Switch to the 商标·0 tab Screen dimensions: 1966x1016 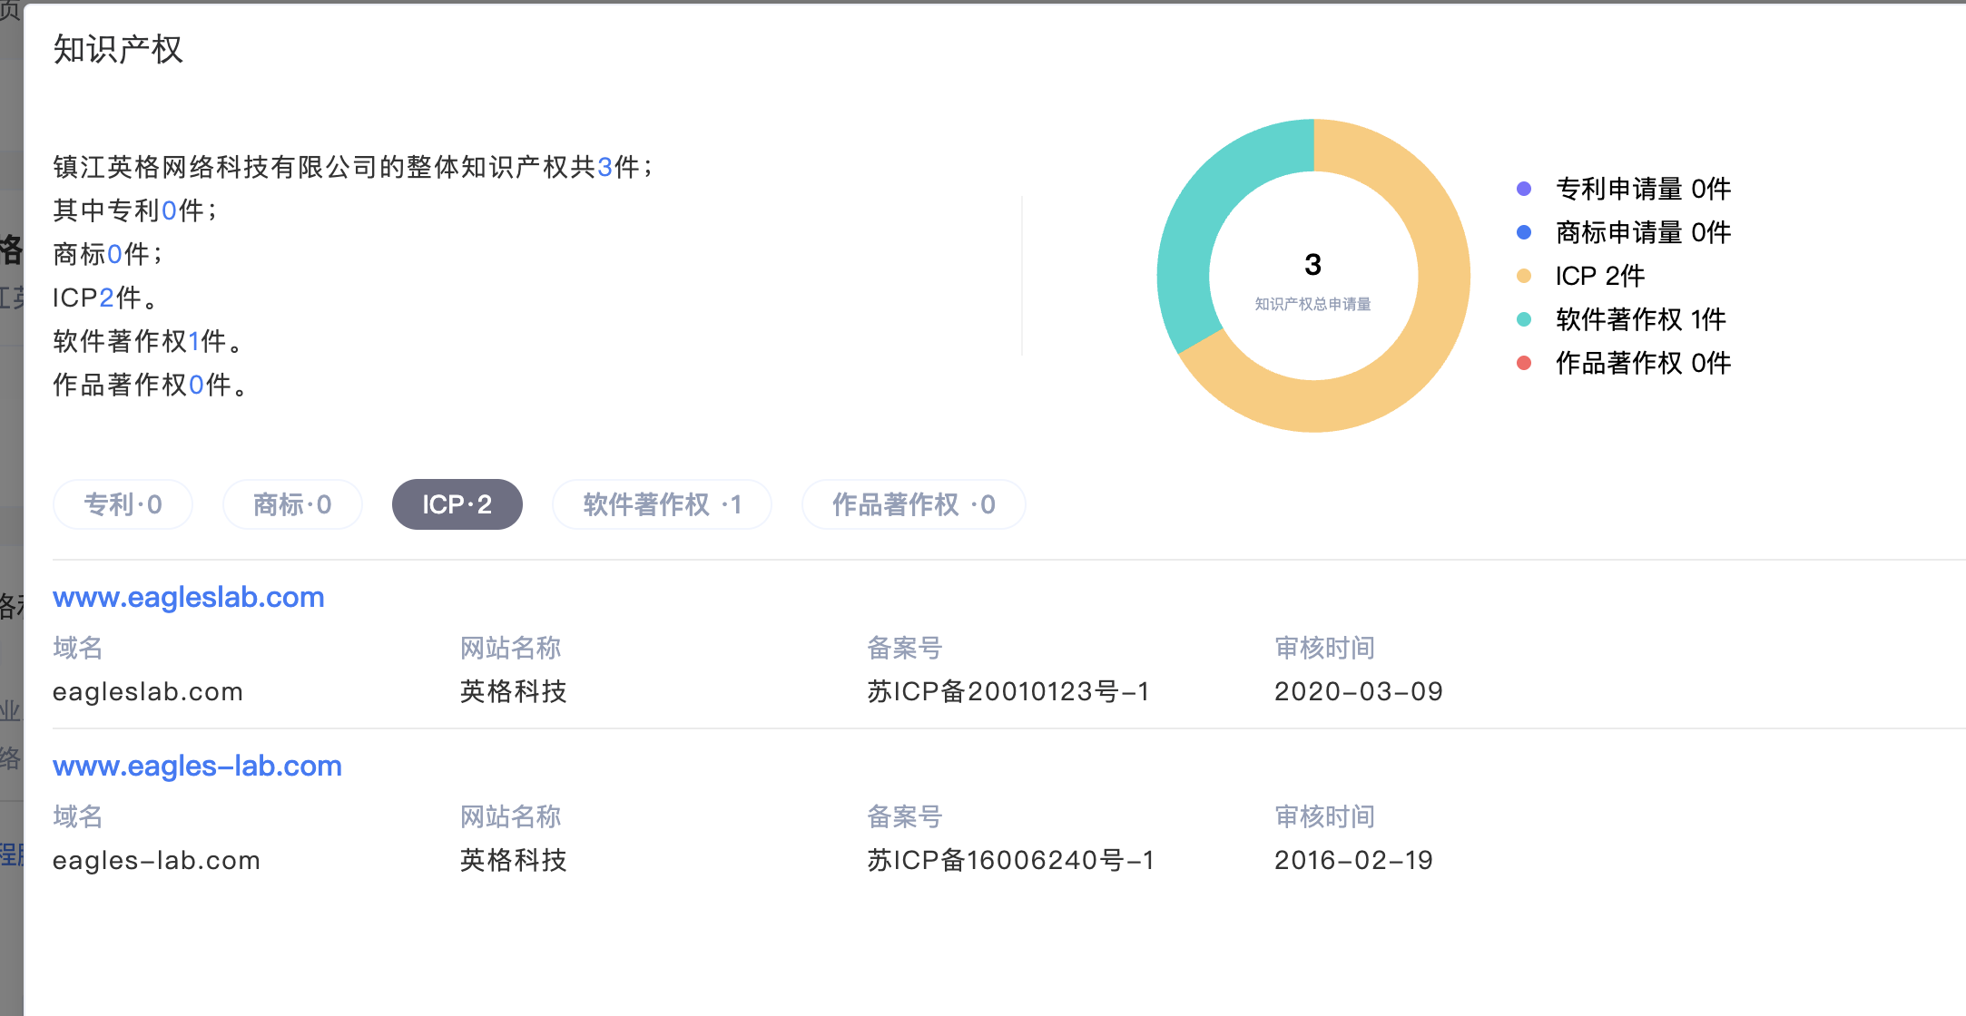[292, 504]
